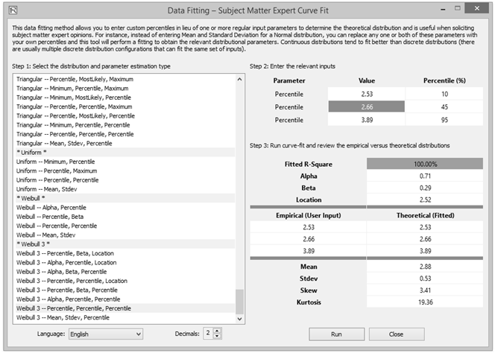Click the Fitted R-Square 100.00% cell

coord(425,164)
